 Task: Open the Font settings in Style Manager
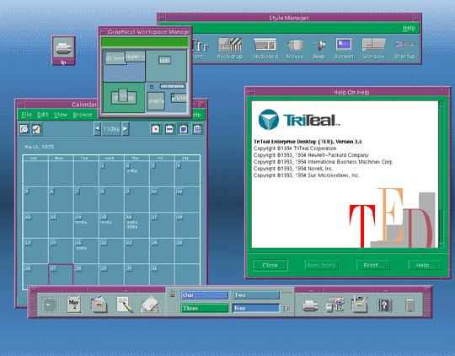[199, 48]
